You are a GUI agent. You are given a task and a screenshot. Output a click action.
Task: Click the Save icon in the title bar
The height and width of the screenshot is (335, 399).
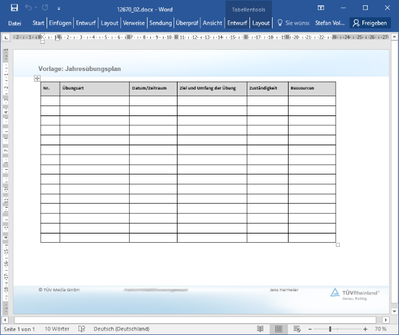tap(15, 8)
